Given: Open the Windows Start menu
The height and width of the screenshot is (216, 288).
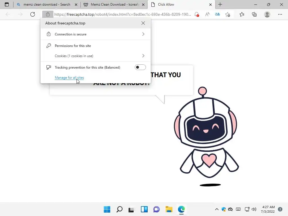Looking at the screenshot, I should pyautogui.click(x=107, y=209).
